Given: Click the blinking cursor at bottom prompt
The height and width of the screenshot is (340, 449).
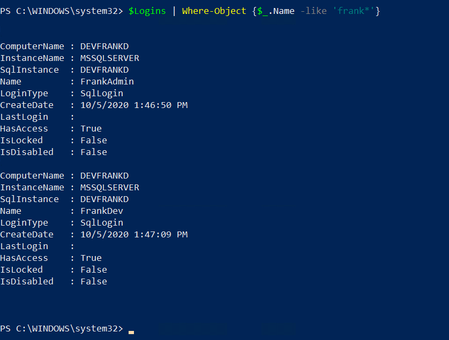Looking at the screenshot, I should [131, 332].
